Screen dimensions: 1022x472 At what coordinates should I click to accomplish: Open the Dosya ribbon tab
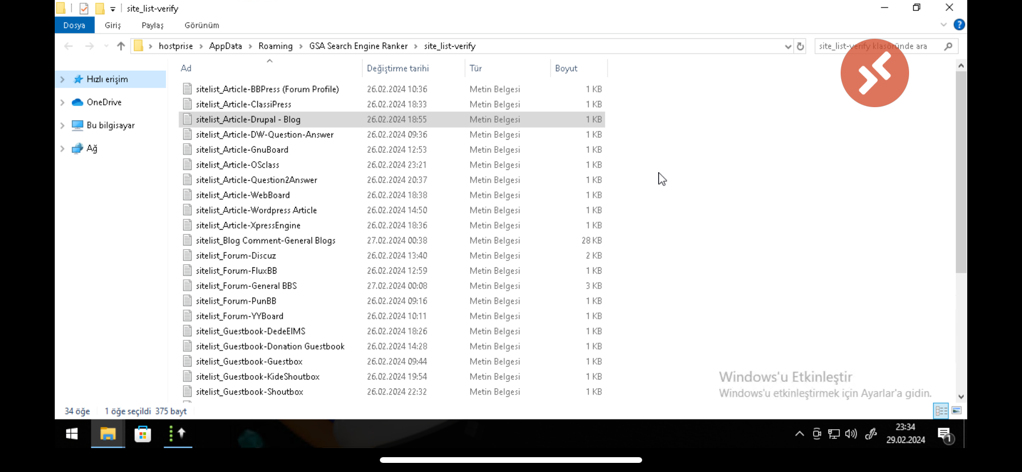(x=74, y=25)
